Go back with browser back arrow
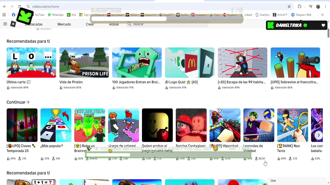 (4, 6)
